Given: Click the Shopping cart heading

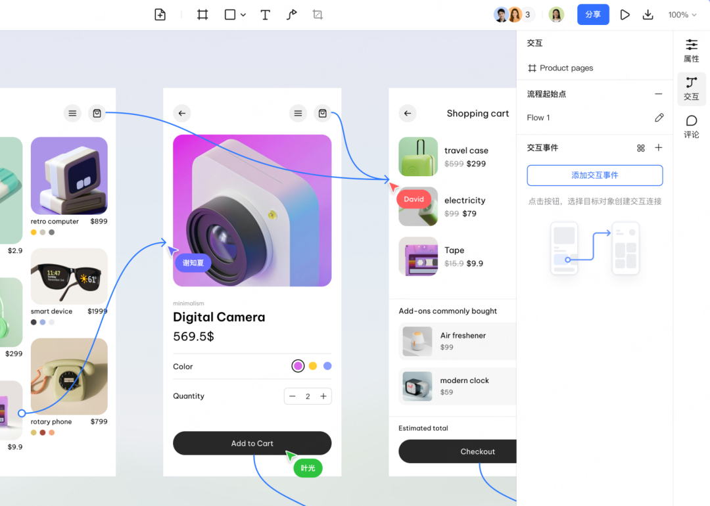Looking at the screenshot, I should click(x=478, y=113).
